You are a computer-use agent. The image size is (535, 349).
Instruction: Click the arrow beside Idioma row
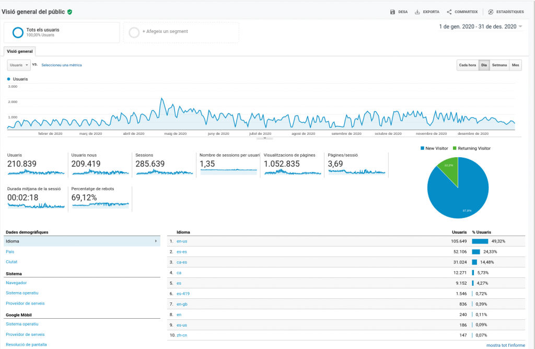(x=156, y=241)
